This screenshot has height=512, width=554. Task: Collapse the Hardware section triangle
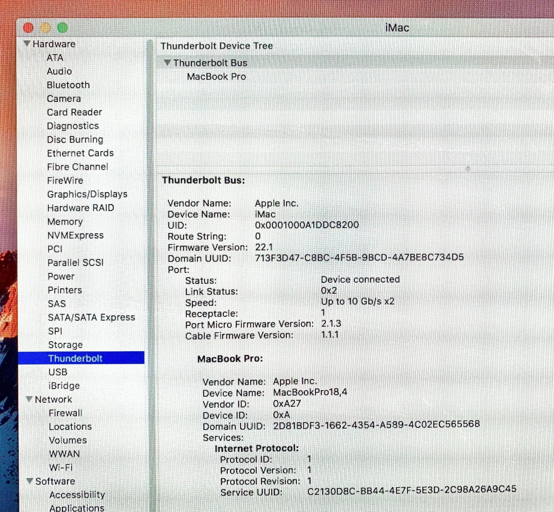pos(27,44)
